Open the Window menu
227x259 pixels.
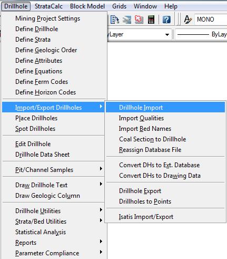click(145, 6)
